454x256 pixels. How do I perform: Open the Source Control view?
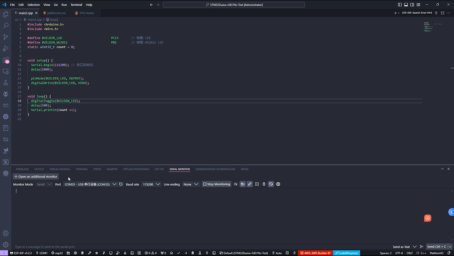point(6,37)
